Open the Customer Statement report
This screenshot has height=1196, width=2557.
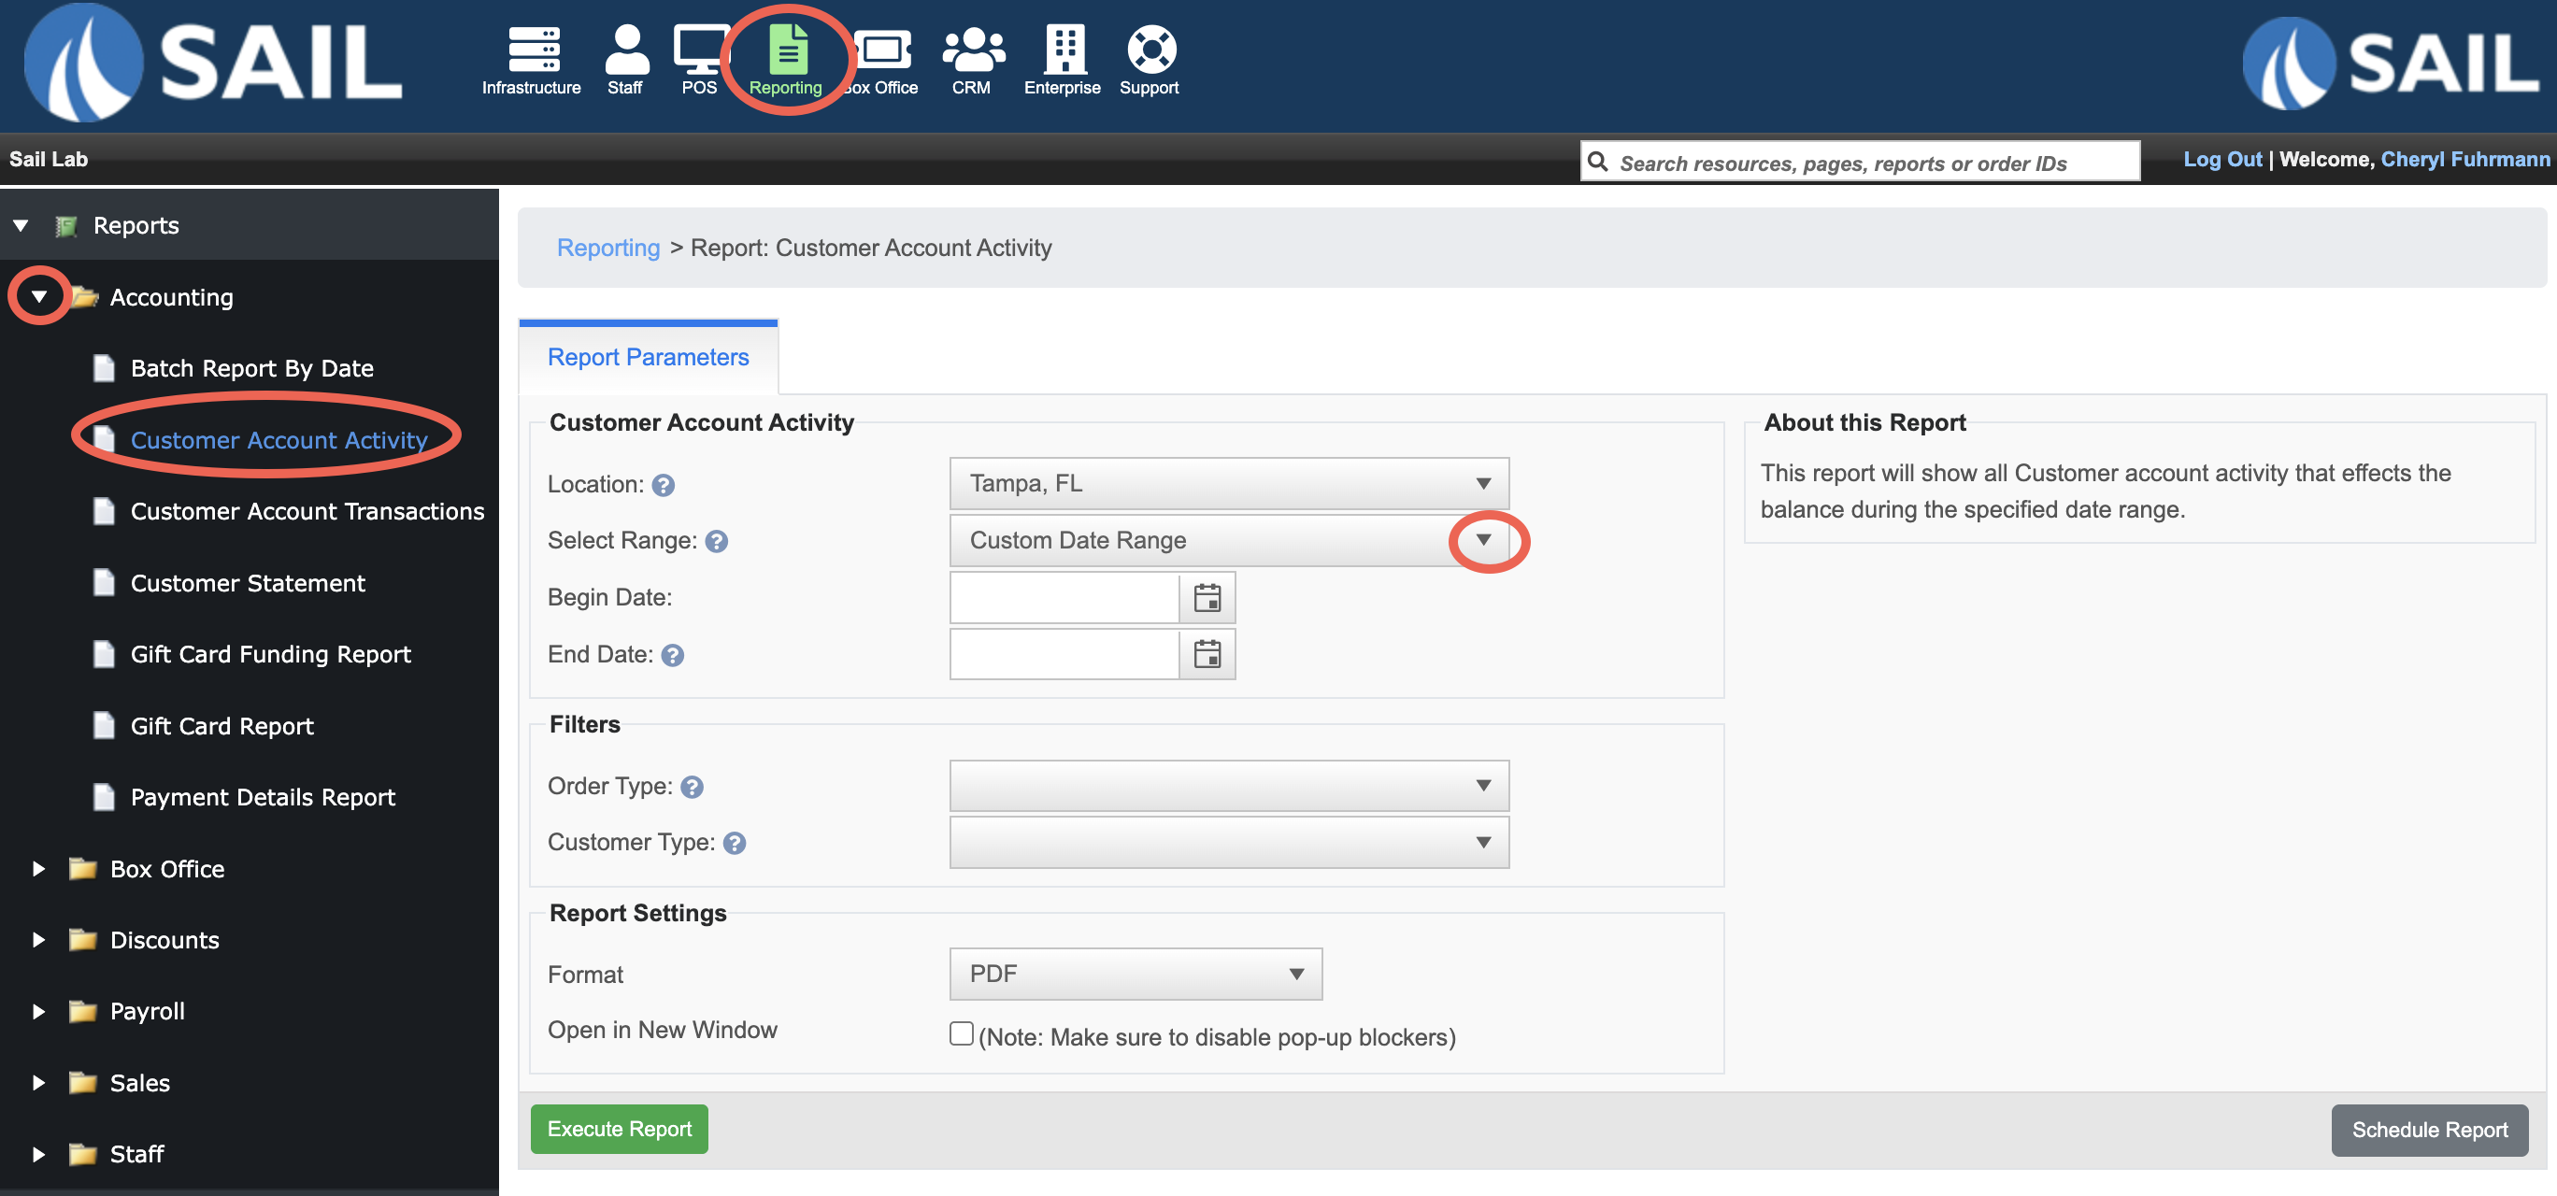click(247, 583)
